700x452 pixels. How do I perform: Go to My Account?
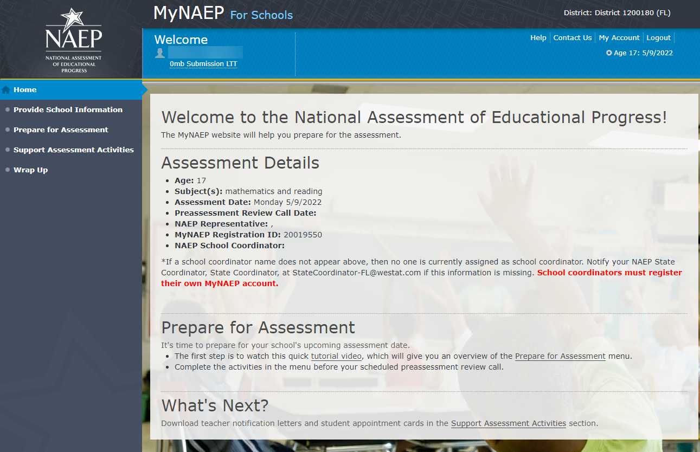pyautogui.click(x=619, y=38)
